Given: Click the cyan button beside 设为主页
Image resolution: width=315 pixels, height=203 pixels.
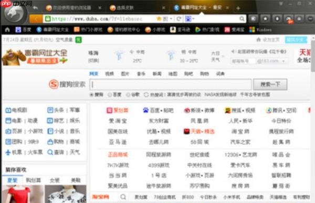Looking at the screenshot, I should [296, 40].
